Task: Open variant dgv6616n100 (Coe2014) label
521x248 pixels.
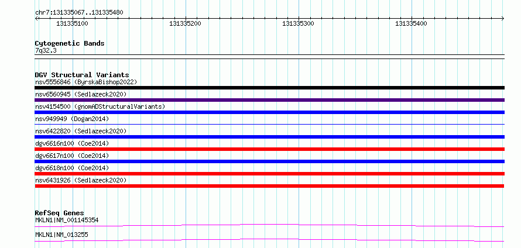Action: pyautogui.click(x=72, y=143)
